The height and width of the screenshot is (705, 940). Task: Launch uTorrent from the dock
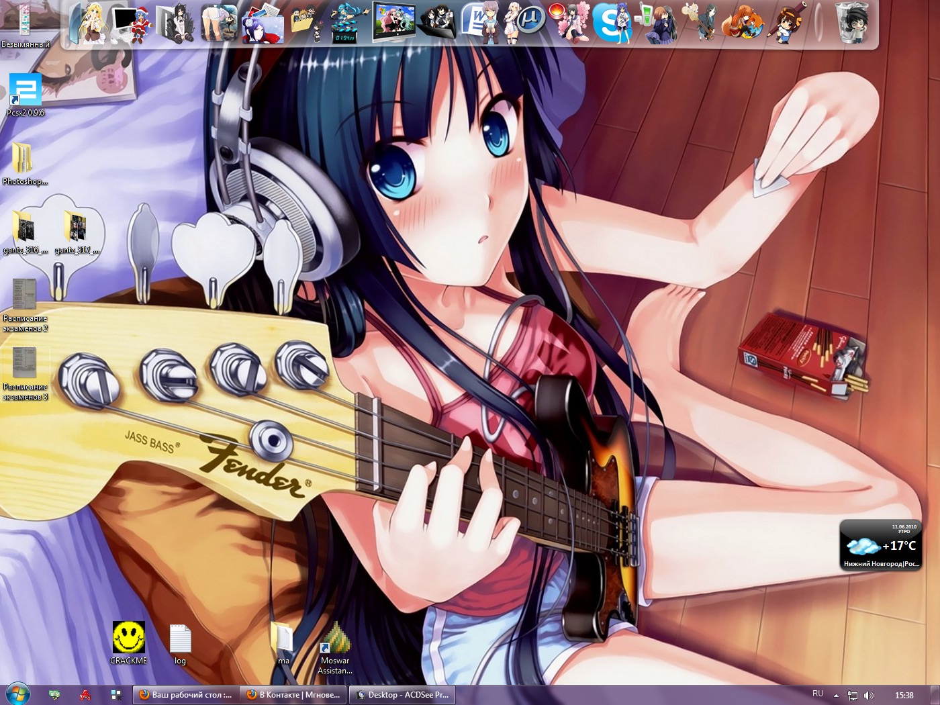(523, 23)
